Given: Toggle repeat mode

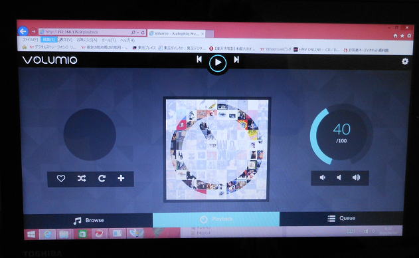Looking at the screenshot, I should (x=102, y=178).
